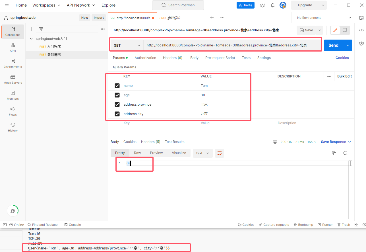Switch to the Pre-request Script tab
Image resolution: width=366 pixels, height=252 pixels.
coord(220,58)
